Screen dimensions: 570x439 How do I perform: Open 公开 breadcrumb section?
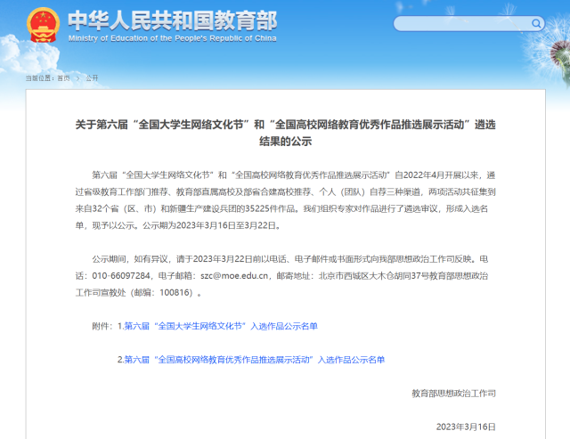pyautogui.click(x=92, y=78)
